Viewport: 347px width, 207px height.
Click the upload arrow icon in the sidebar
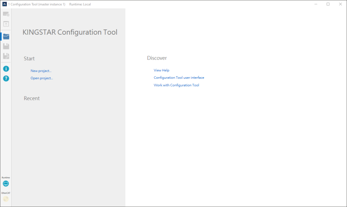(x=6, y=24)
